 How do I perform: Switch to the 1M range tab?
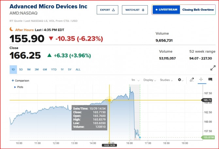click(x=29, y=70)
